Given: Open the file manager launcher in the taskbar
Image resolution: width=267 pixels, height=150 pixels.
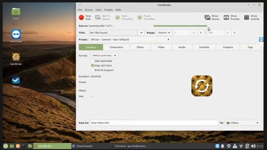Looking at the screenshot, I should click(30, 146).
